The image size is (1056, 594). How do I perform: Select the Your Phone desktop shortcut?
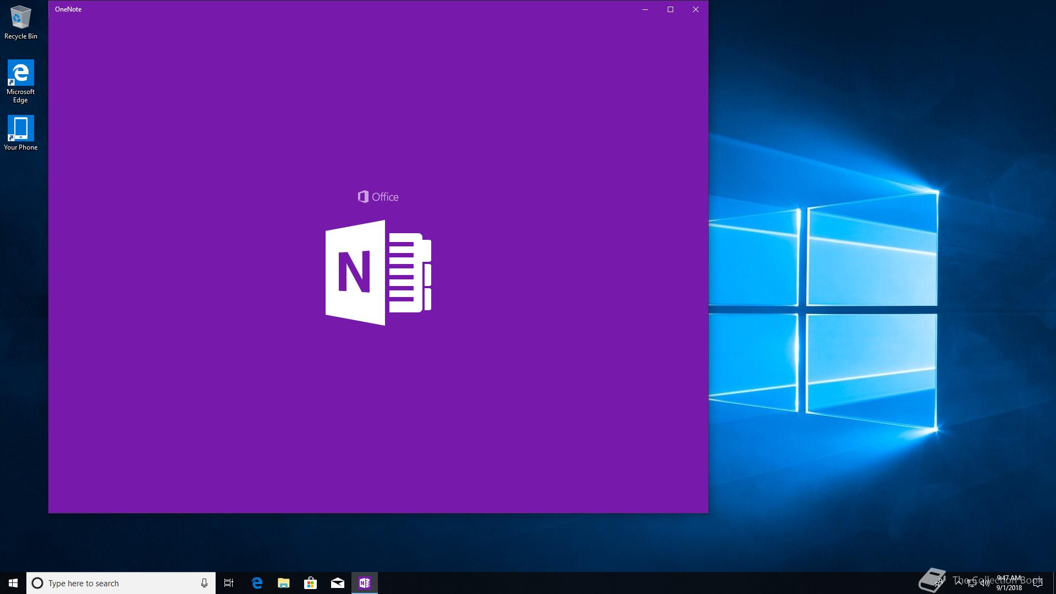click(21, 133)
